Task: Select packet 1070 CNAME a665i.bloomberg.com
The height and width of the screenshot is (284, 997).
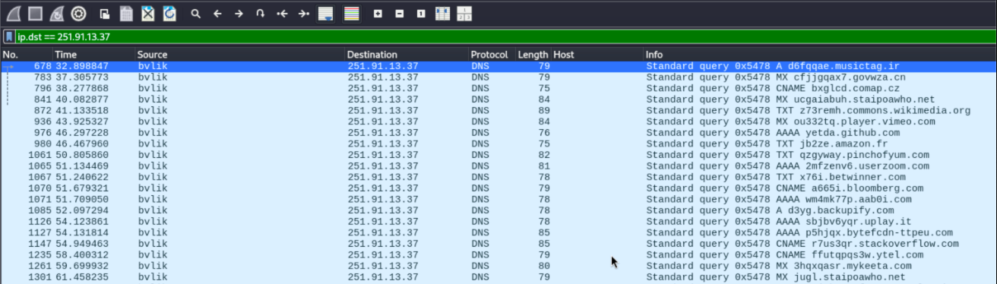Action: click(498, 188)
